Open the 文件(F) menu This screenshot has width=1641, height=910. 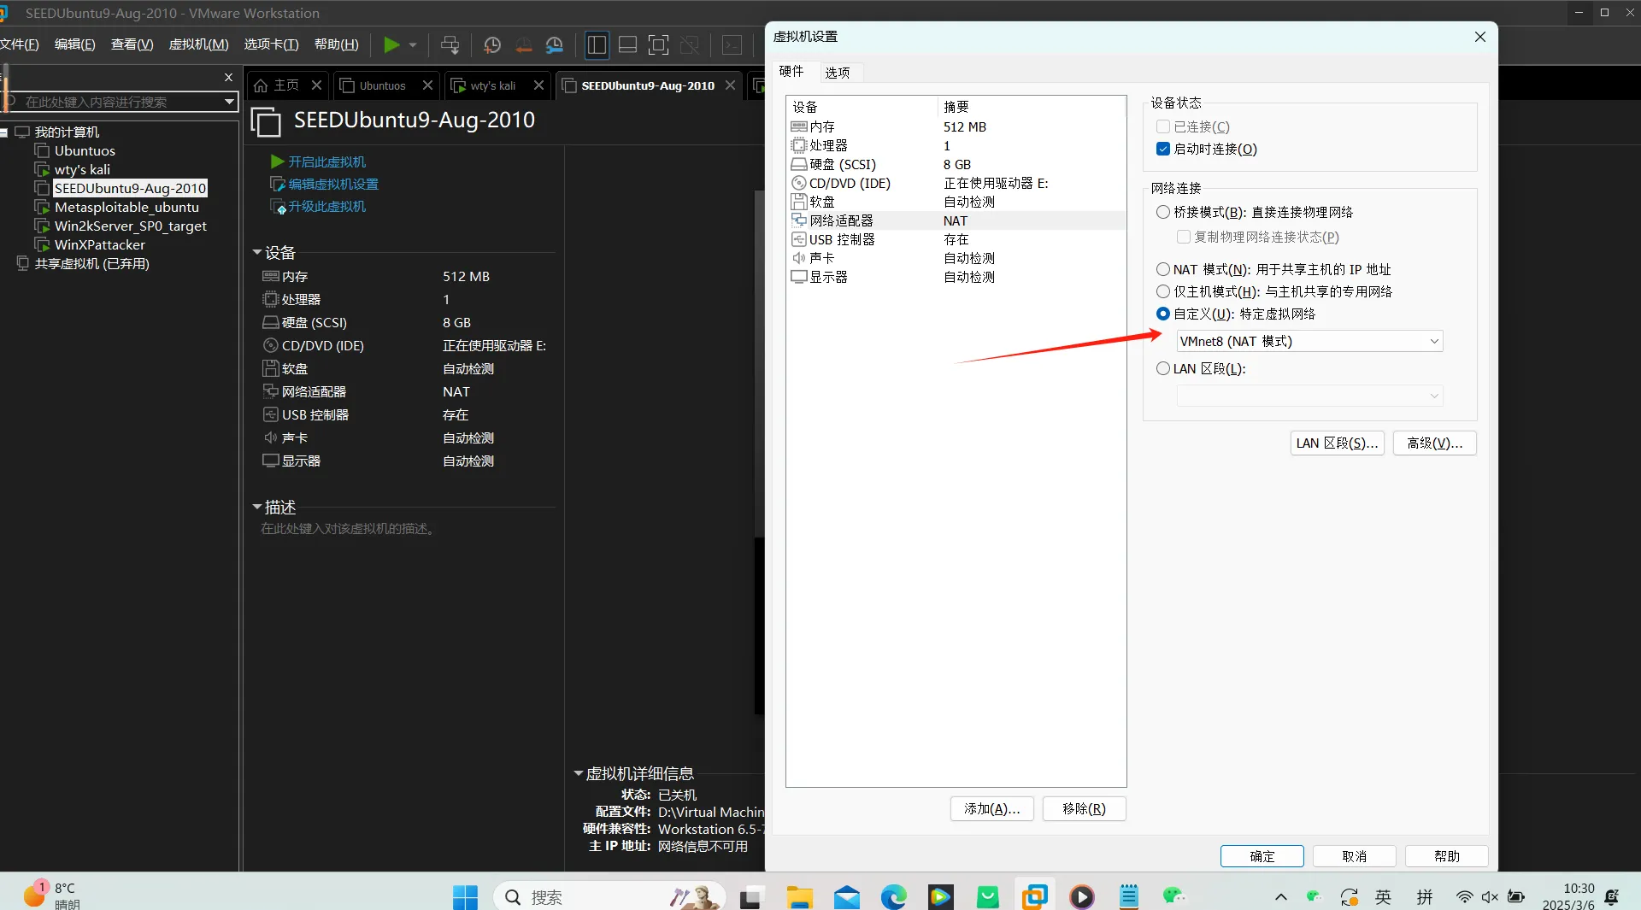[x=20, y=44]
